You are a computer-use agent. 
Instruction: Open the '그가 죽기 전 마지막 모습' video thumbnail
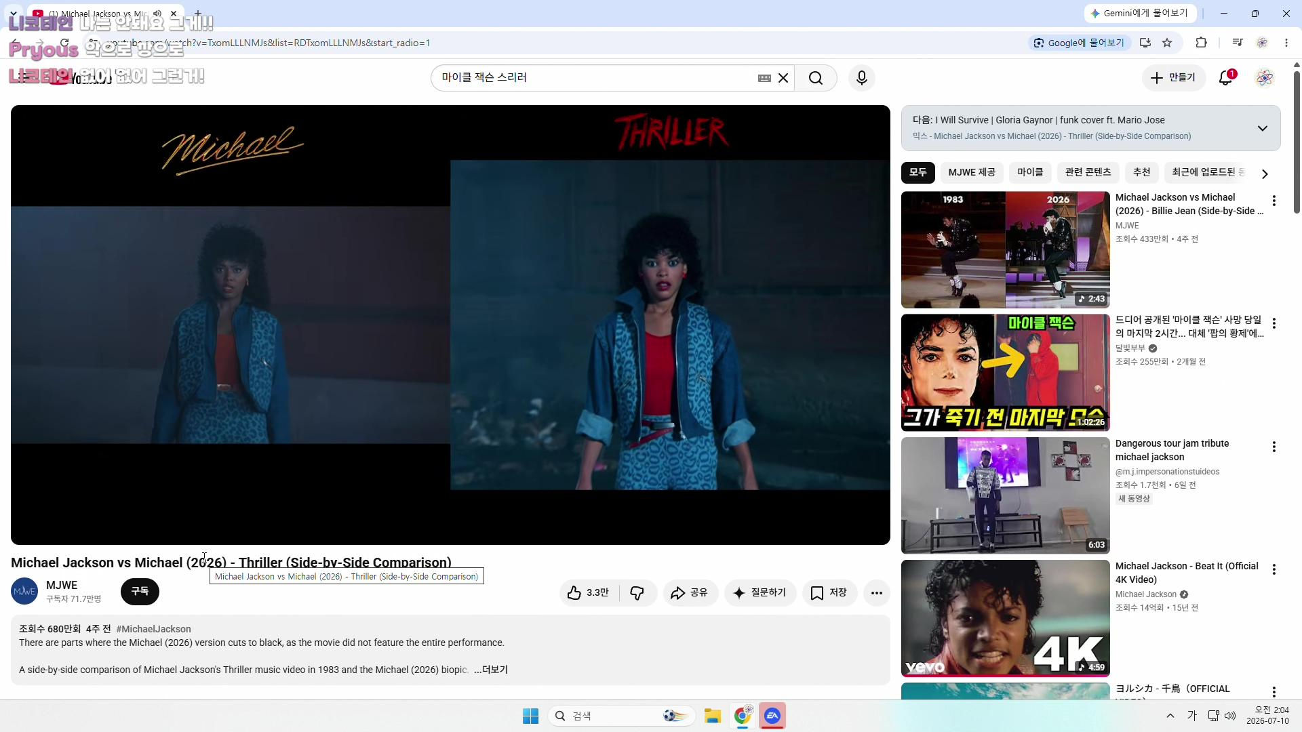pyautogui.click(x=1006, y=372)
